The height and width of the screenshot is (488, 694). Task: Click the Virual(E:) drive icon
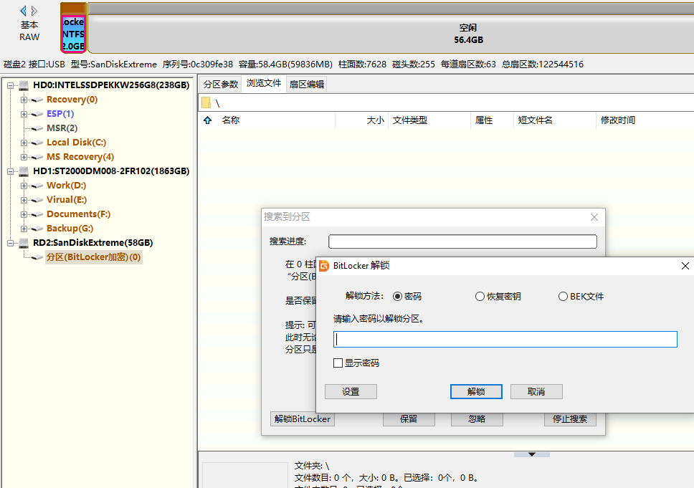coord(37,201)
